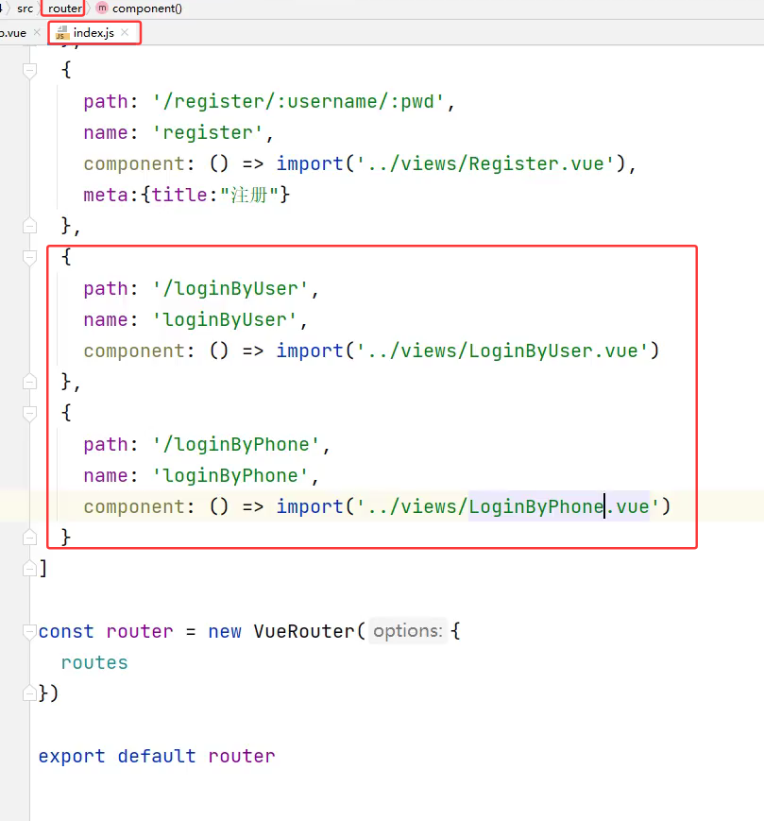
Task: Click the const keyword before router
Action: pyautogui.click(x=66, y=631)
